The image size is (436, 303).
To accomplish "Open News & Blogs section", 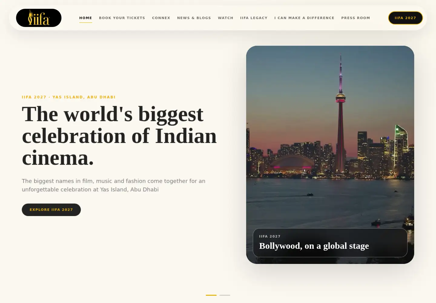I will coord(194,18).
